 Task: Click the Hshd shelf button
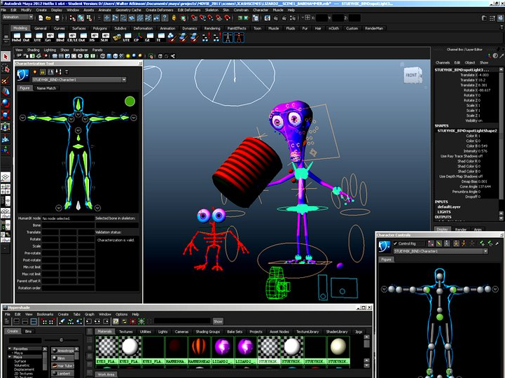[x=16, y=38]
